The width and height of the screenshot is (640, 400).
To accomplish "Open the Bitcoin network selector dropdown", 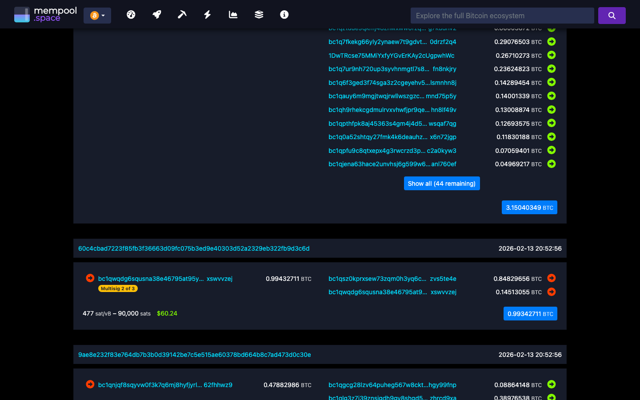I will [97, 15].
